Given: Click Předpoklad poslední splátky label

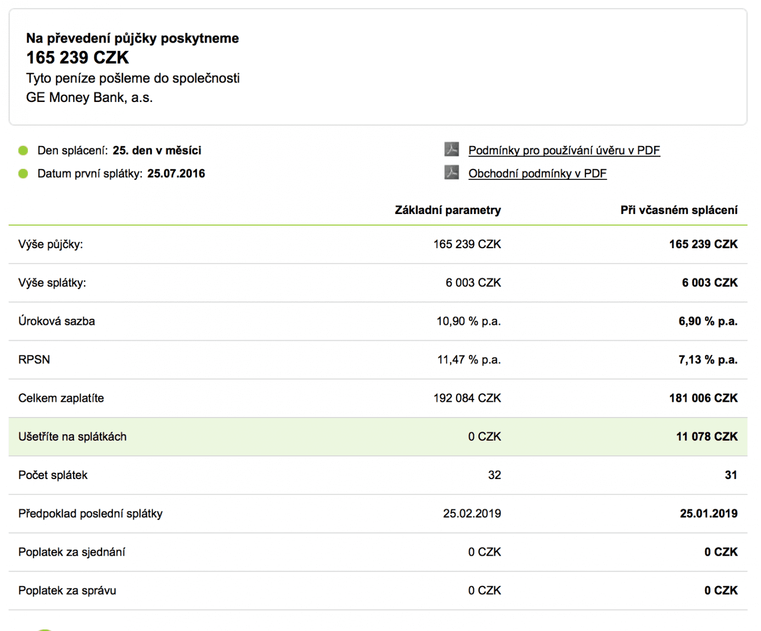Looking at the screenshot, I should click(90, 514).
